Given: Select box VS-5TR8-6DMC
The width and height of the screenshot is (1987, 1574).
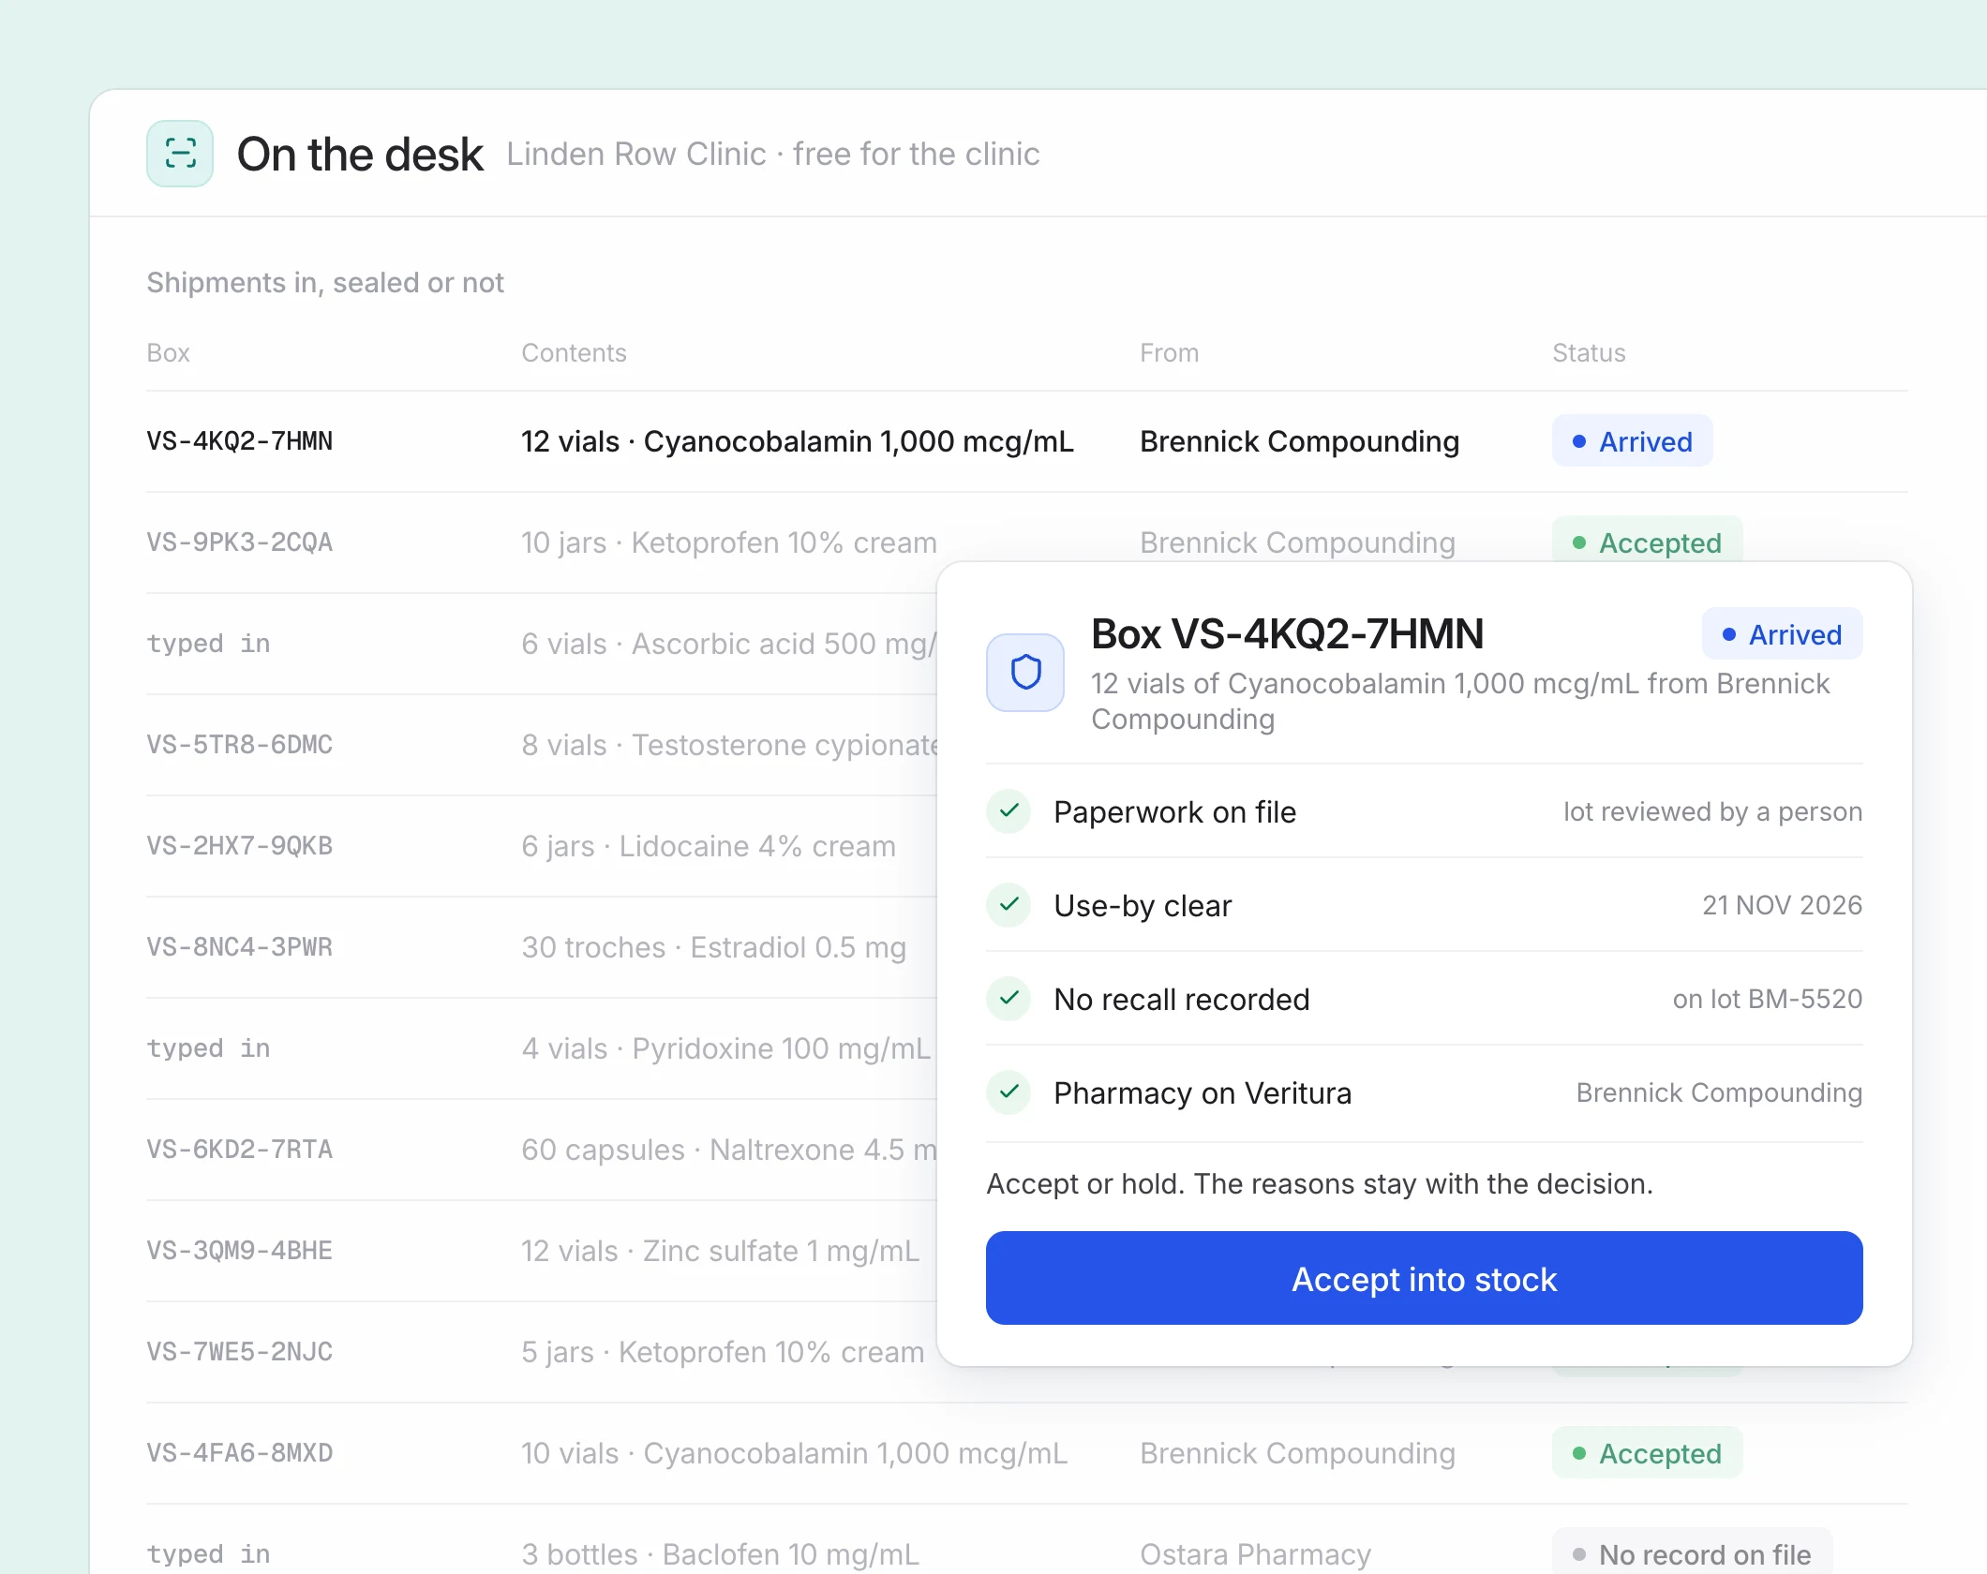Looking at the screenshot, I should point(239,745).
